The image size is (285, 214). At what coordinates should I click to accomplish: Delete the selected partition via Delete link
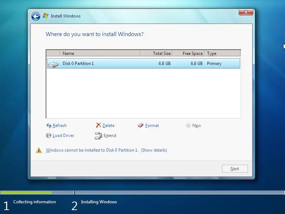[x=109, y=126]
